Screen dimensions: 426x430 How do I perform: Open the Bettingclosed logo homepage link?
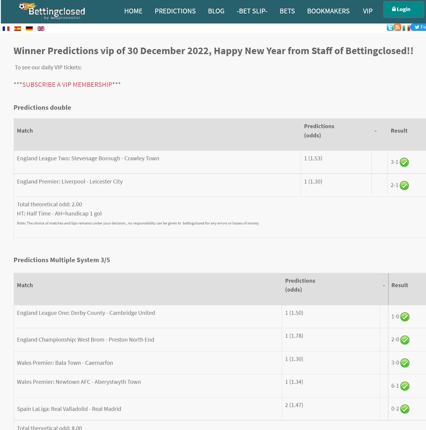52,11
